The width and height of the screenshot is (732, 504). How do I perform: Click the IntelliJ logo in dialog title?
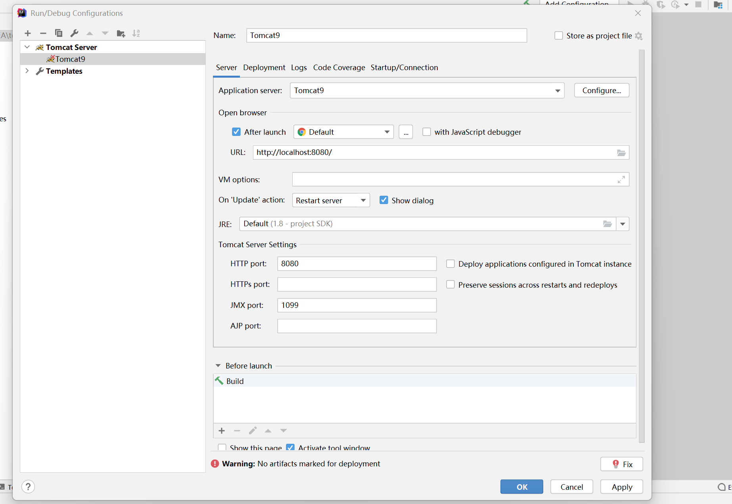[x=22, y=13]
